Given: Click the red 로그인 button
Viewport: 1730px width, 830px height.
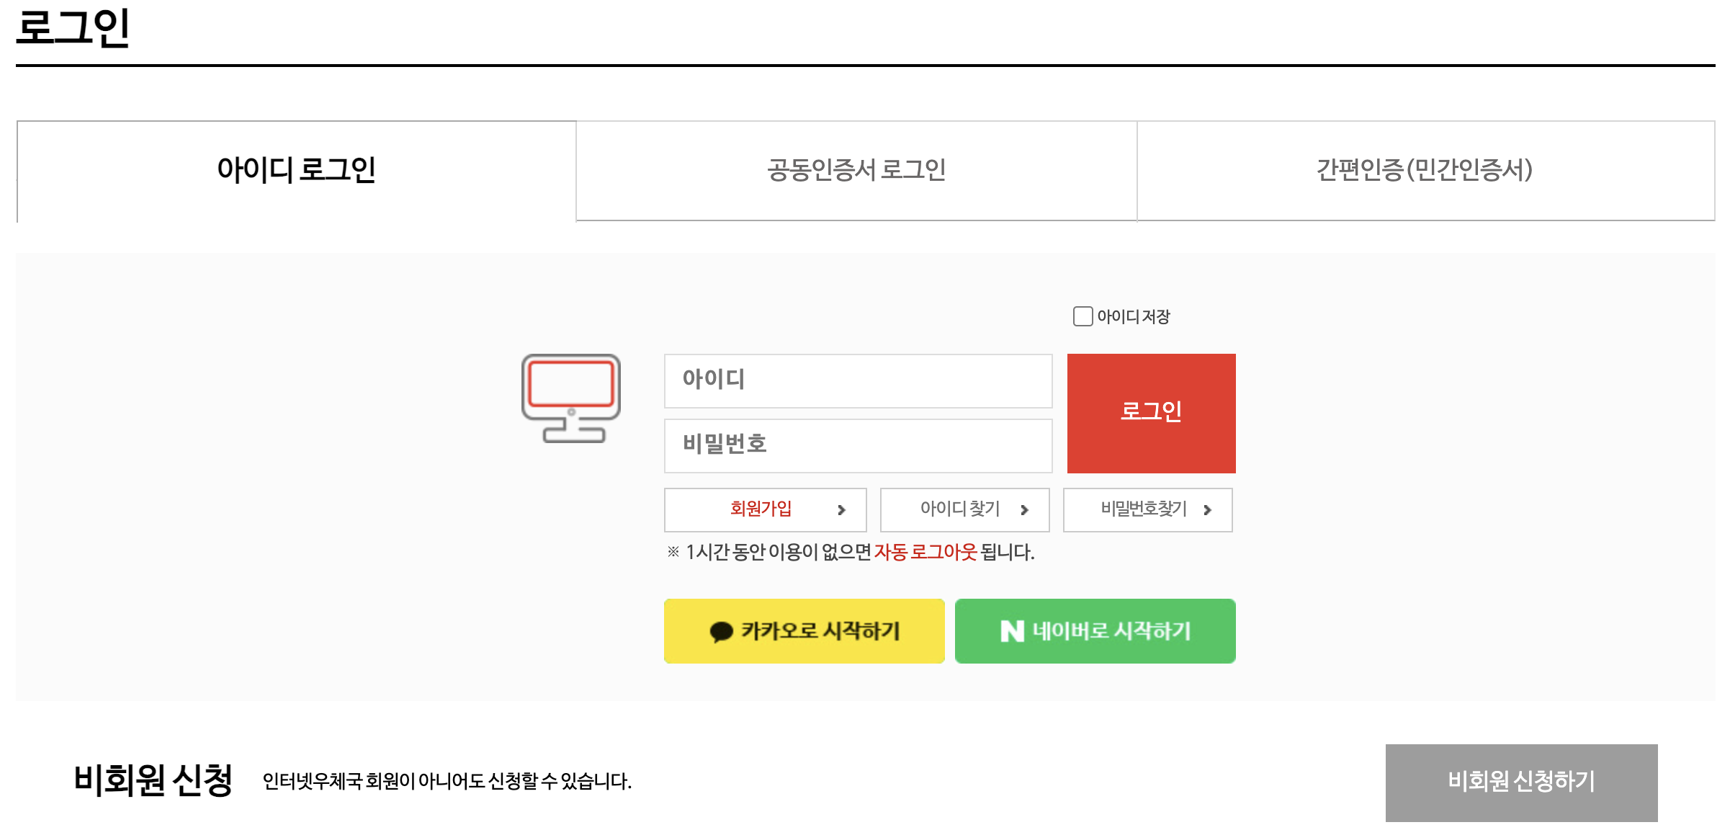Looking at the screenshot, I should pos(1150,413).
